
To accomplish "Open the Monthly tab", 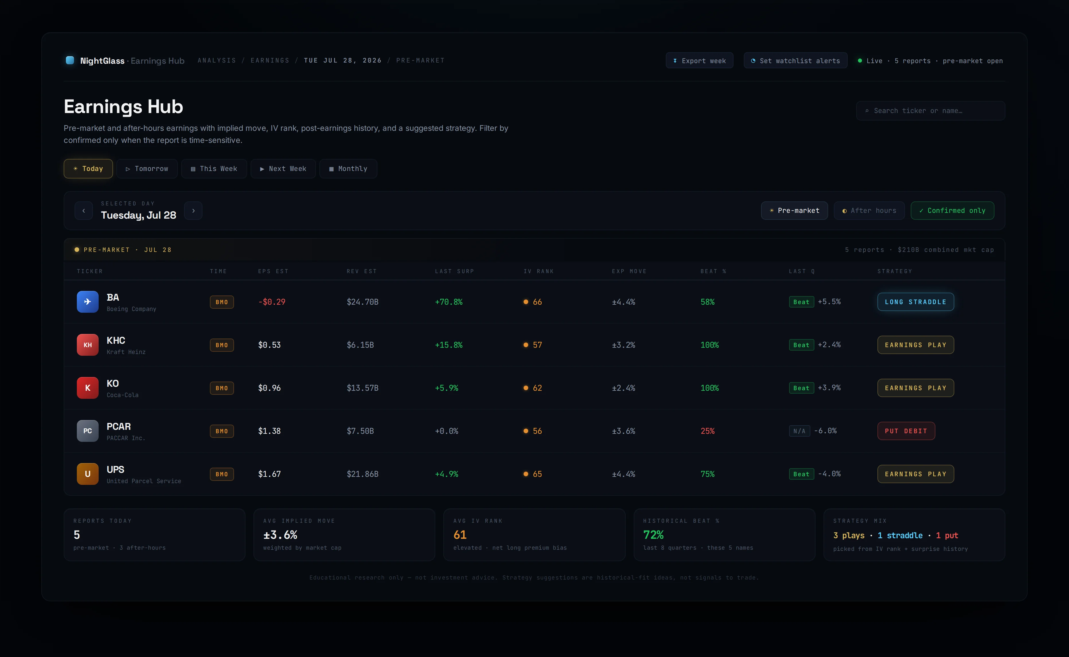I will tap(348, 169).
